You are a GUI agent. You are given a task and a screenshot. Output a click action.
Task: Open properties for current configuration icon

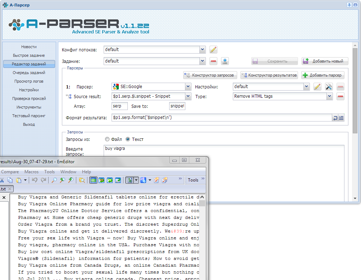[157, 180]
